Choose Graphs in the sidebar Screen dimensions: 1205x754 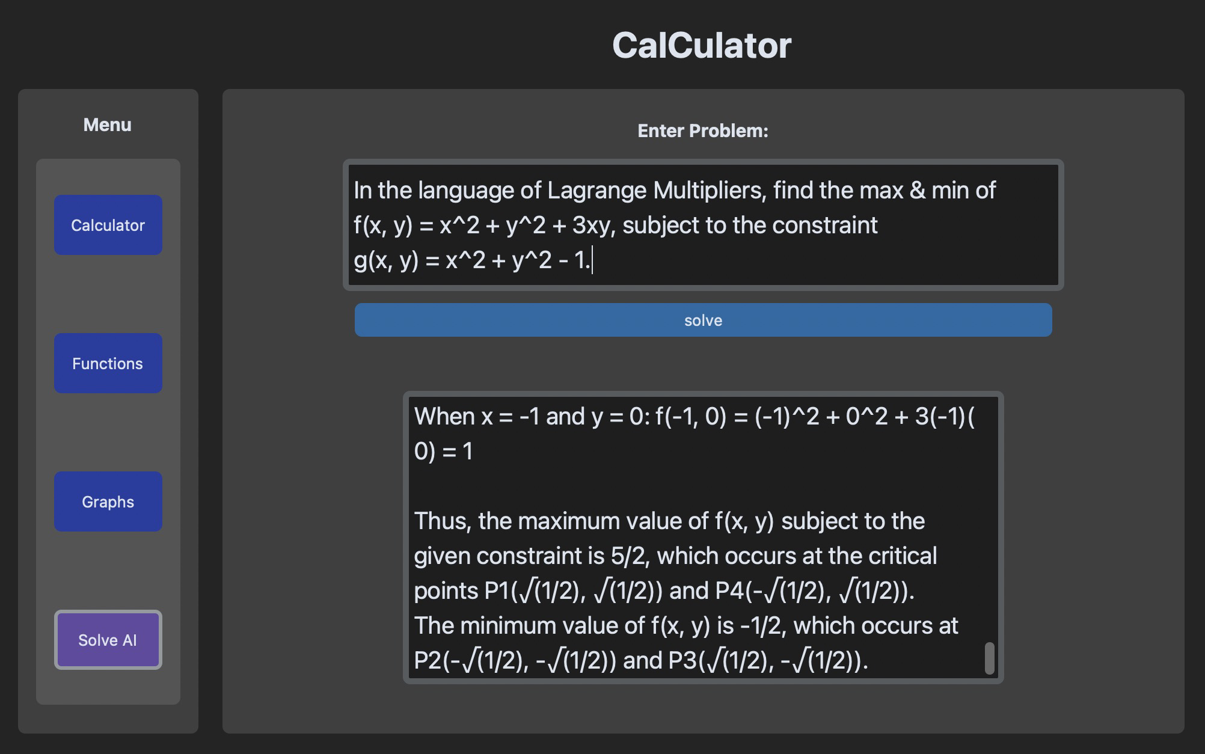pos(108,501)
